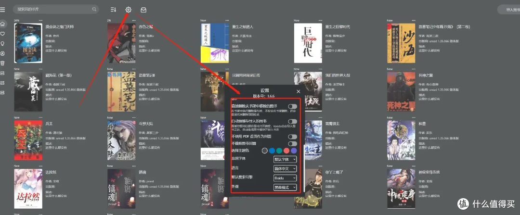Select the gray theme color
The image size is (520, 215).
tap(265, 151)
